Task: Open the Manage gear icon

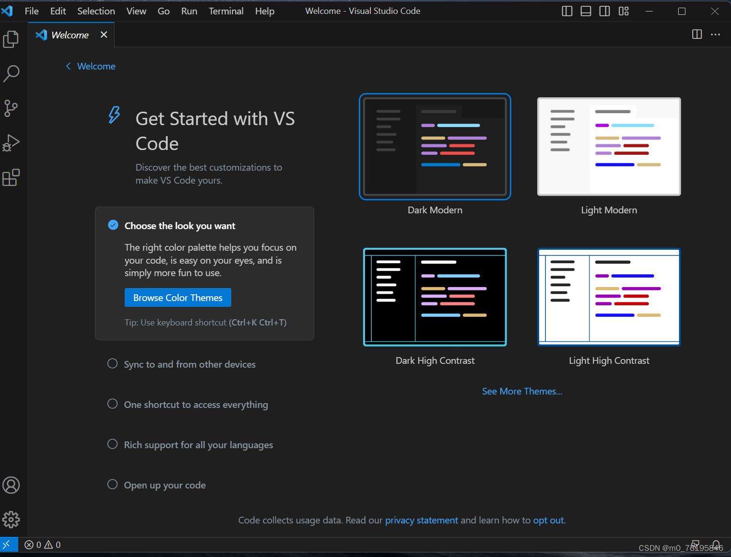Action: (11, 520)
